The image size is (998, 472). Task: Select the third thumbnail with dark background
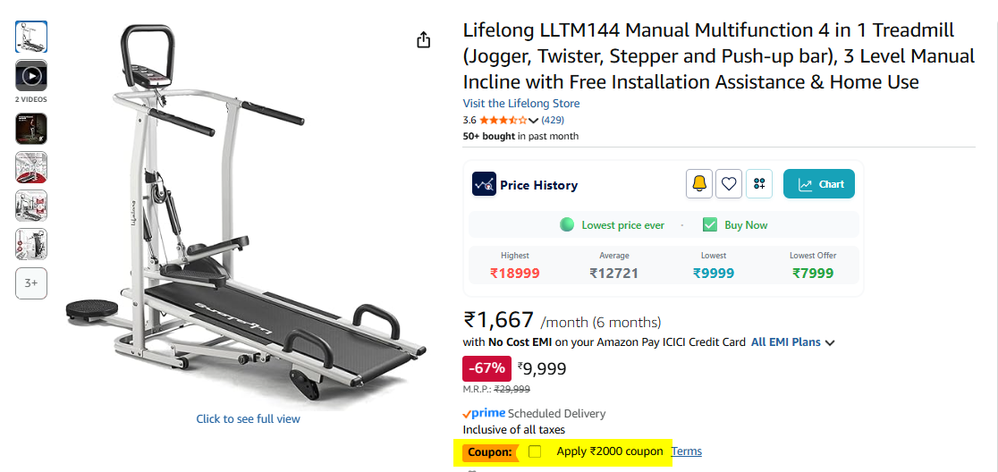coord(31,129)
